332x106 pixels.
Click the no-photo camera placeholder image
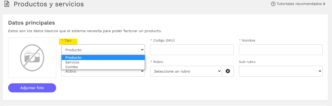pos(32,58)
